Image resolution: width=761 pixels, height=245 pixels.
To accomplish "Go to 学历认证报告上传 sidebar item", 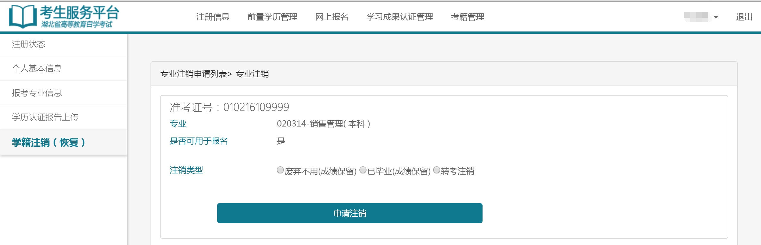I will point(45,117).
